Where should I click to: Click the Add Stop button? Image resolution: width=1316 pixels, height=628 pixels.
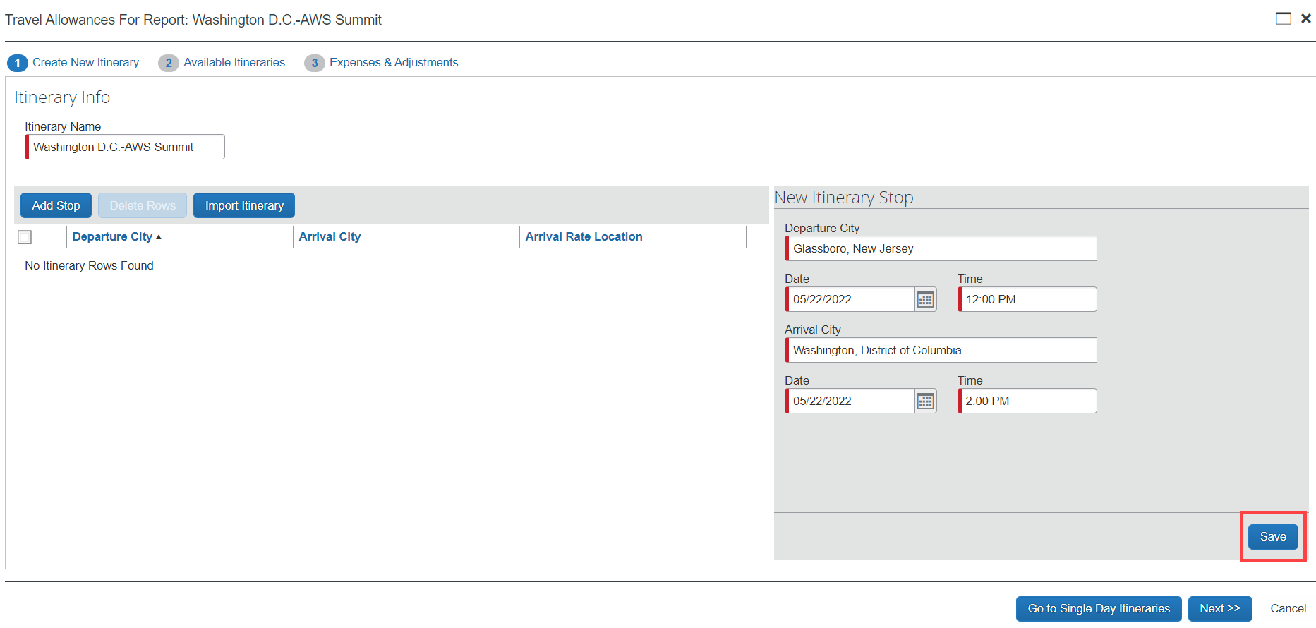(x=56, y=205)
